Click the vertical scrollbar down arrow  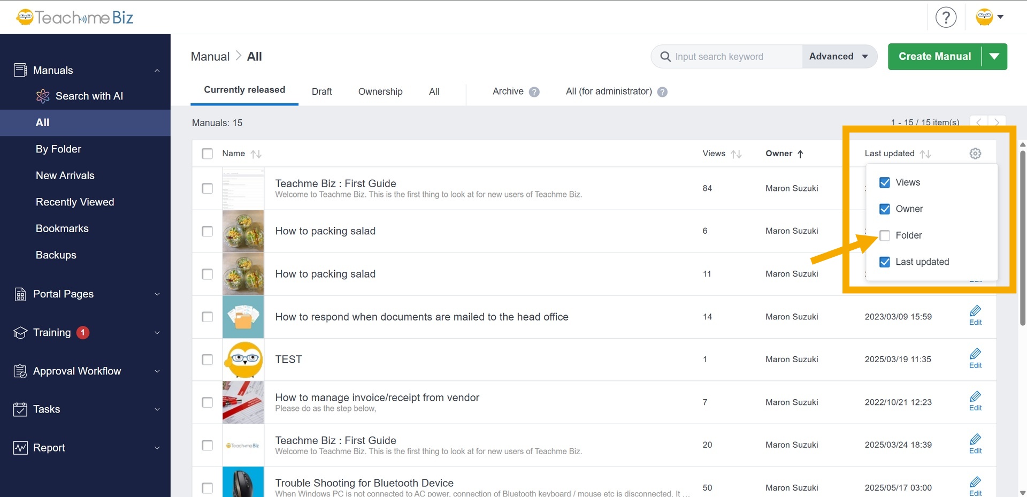(1022, 492)
